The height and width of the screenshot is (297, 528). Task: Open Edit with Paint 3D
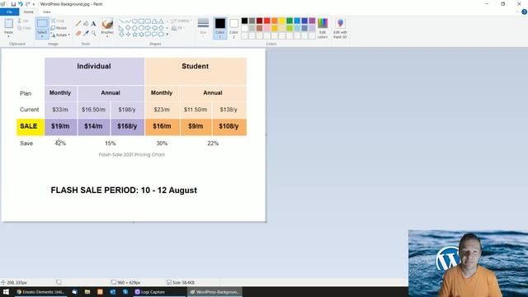click(x=340, y=28)
